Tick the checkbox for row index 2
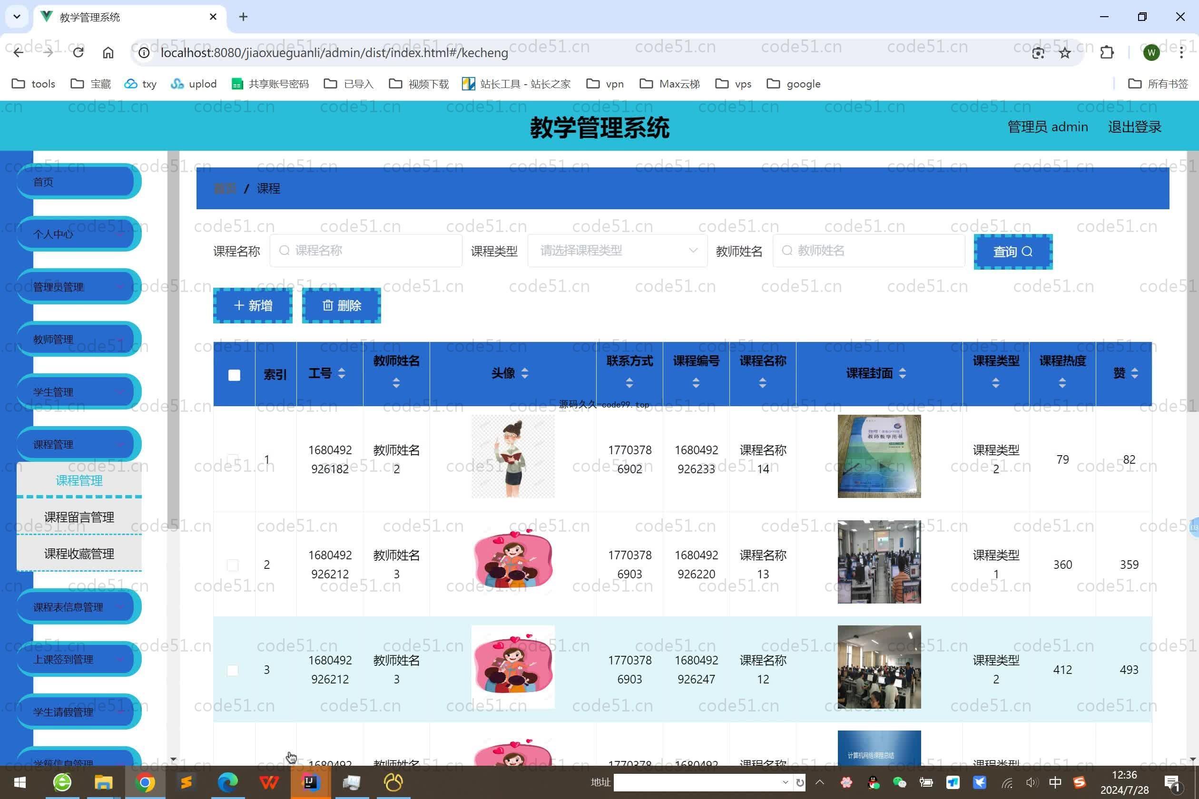 [233, 565]
